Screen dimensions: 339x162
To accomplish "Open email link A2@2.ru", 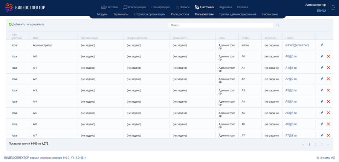I will pos(291,79).
